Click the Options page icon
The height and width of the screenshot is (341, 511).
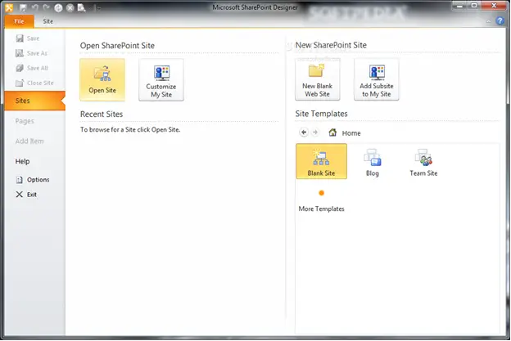coord(20,180)
